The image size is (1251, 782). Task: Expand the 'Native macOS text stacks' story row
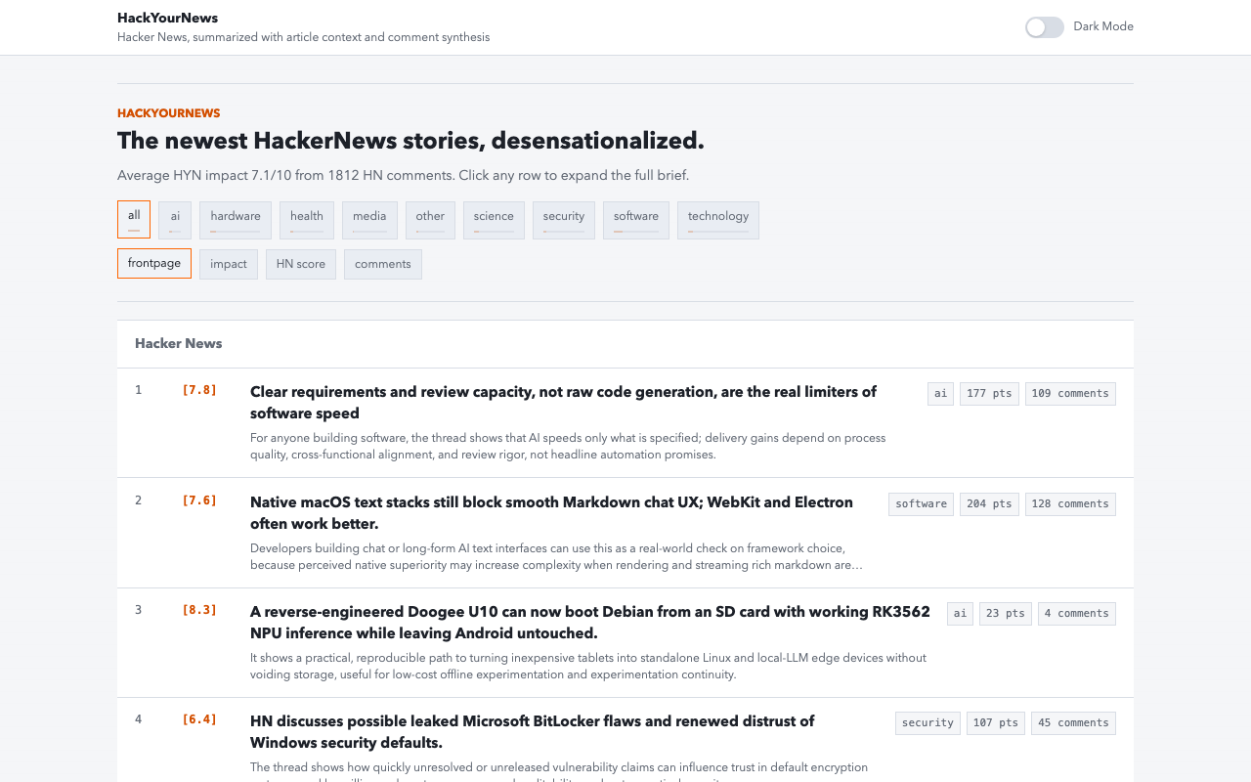tap(625, 533)
